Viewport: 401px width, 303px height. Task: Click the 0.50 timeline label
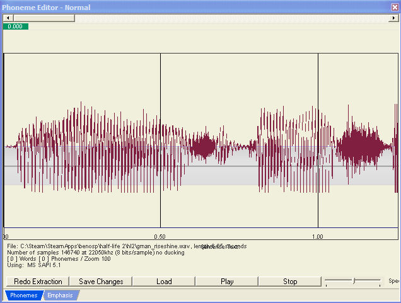(160, 237)
